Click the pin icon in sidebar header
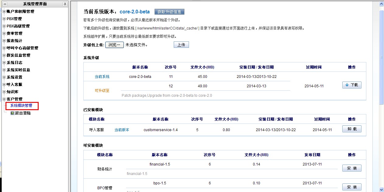 tap(65, 4)
